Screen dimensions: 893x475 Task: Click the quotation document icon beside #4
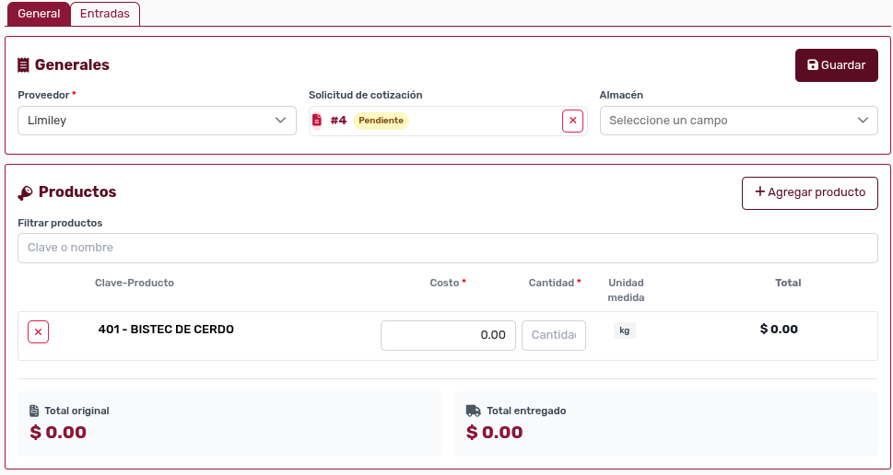pyautogui.click(x=317, y=121)
